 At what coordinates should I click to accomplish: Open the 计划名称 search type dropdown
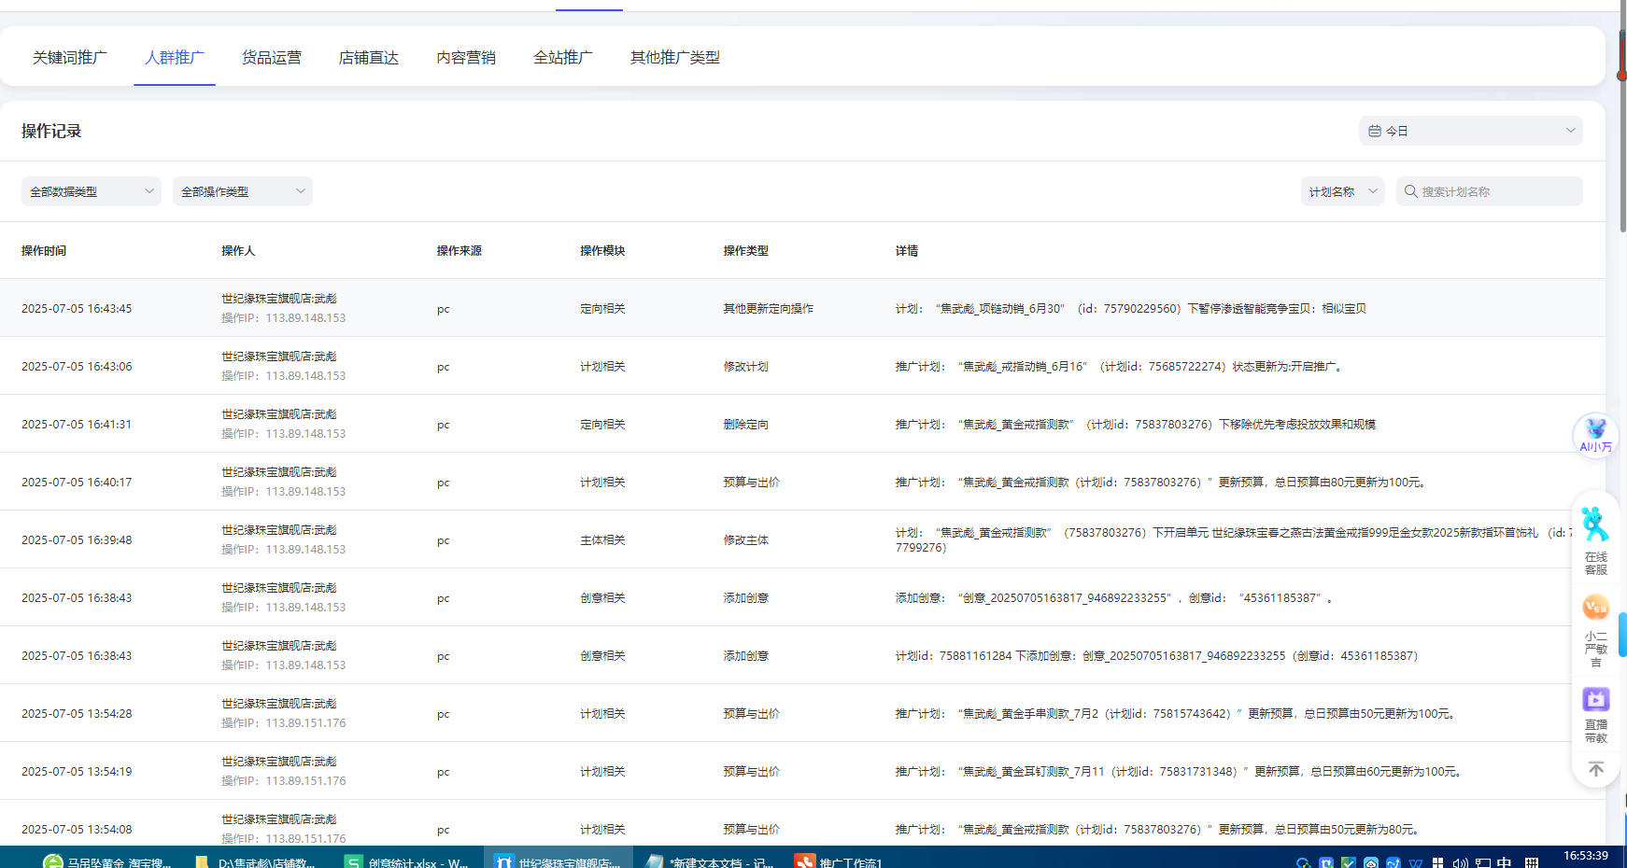tap(1342, 191)
